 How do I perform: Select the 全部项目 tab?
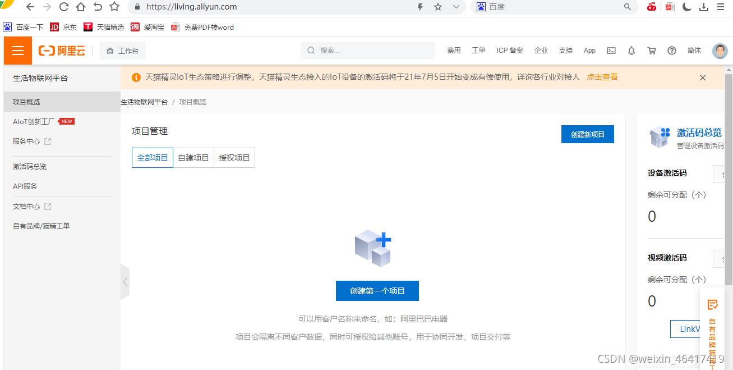pos(153,158)
